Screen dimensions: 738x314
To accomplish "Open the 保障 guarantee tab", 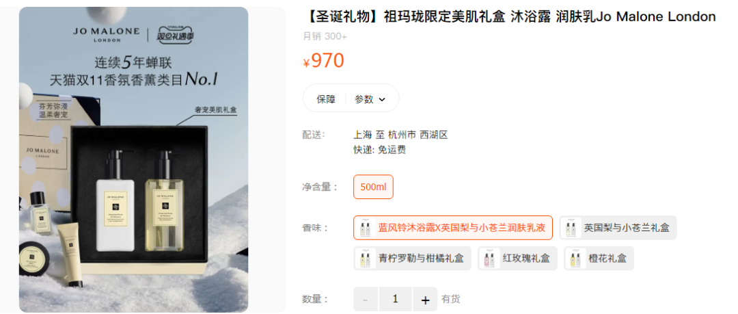I will [x=326, y=99].
